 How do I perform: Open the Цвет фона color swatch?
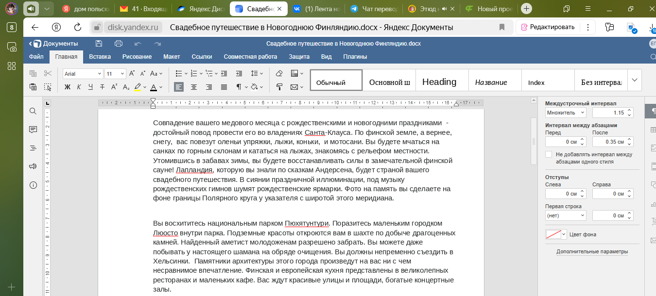556,234
